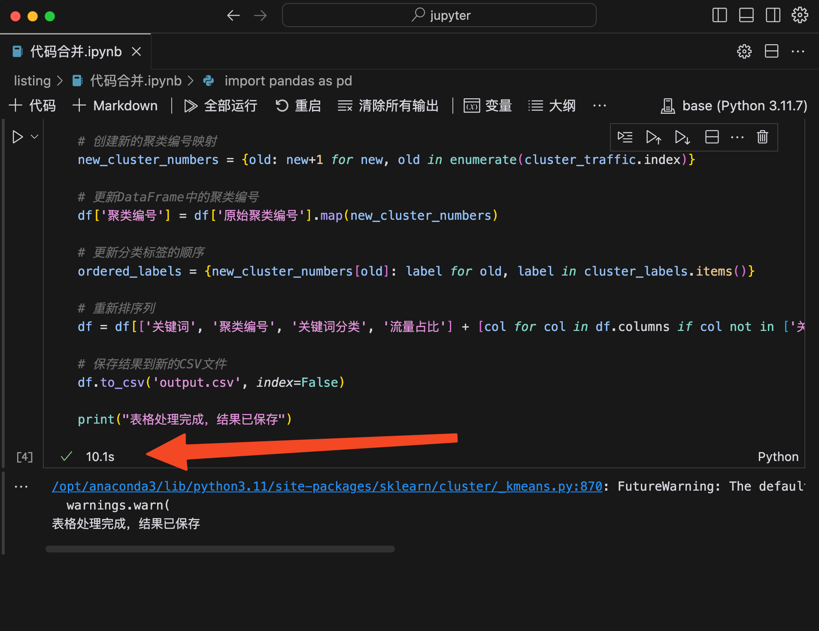819x631 pixels.
Task: Click the jupyter search command box
Action: pyautogui.click(x=439, y=15)
